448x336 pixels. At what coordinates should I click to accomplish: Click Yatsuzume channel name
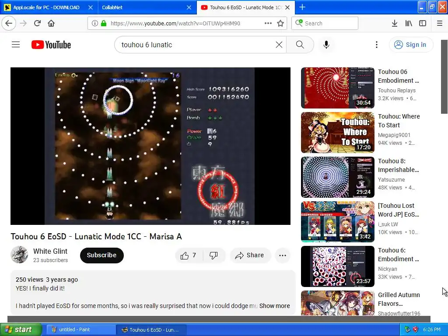(391, 179)
